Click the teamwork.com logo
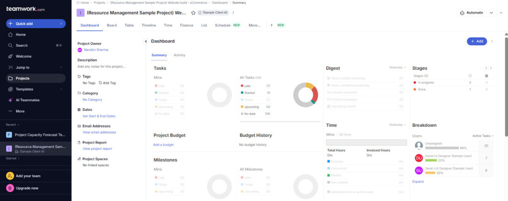 pos(25,9)
